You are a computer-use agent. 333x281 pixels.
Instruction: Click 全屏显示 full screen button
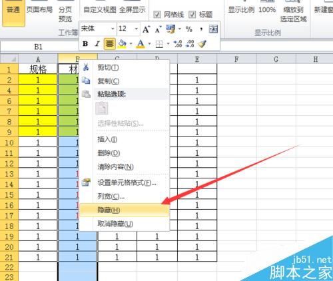(133, 9)
